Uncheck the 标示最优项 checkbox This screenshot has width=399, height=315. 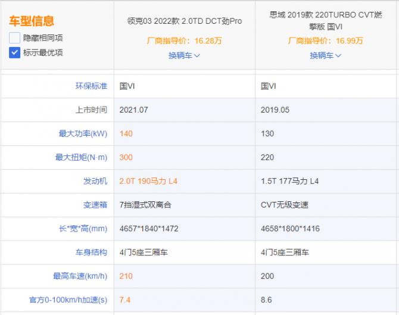[14, 52]
